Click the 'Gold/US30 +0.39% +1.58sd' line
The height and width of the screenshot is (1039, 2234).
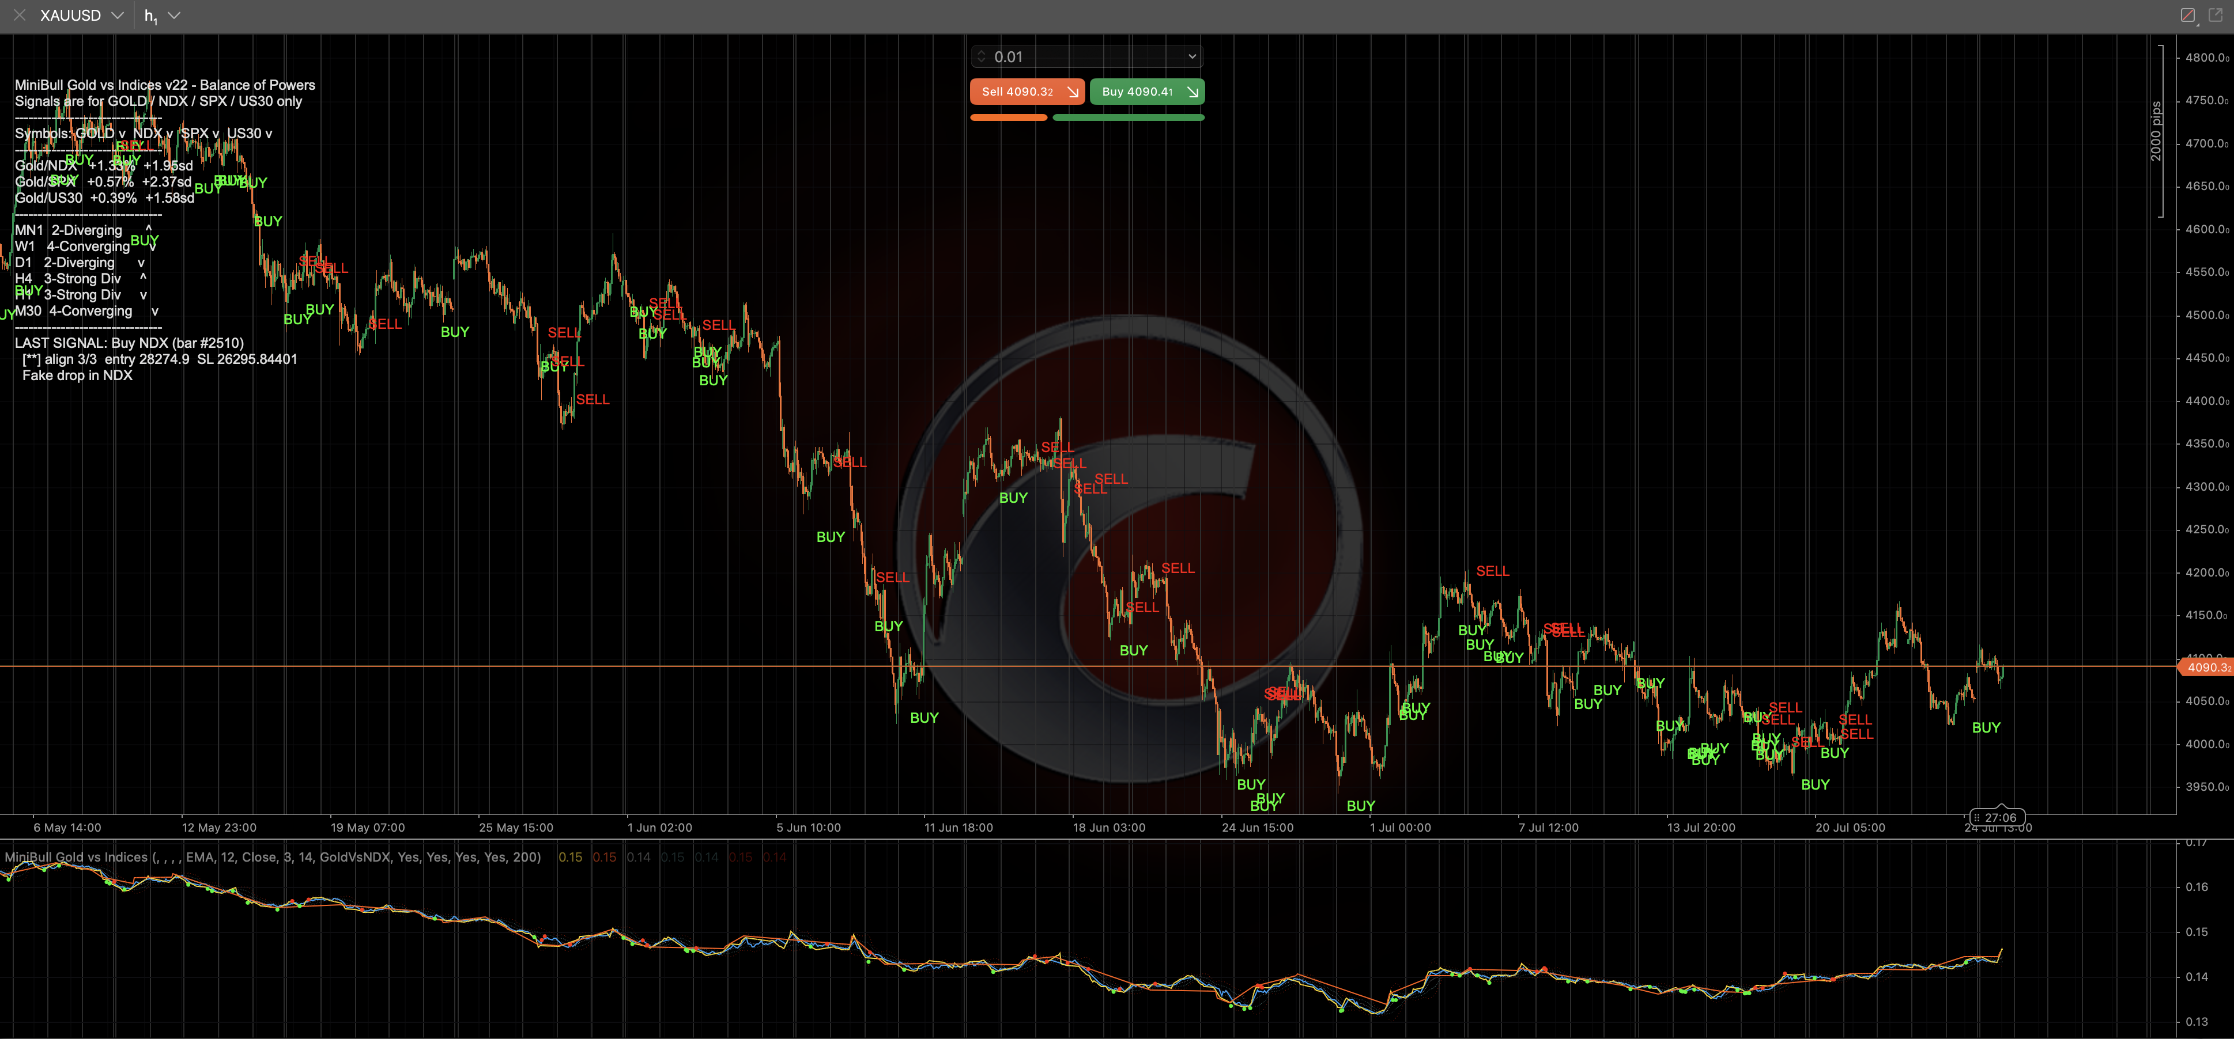click(x=104, y=198)
